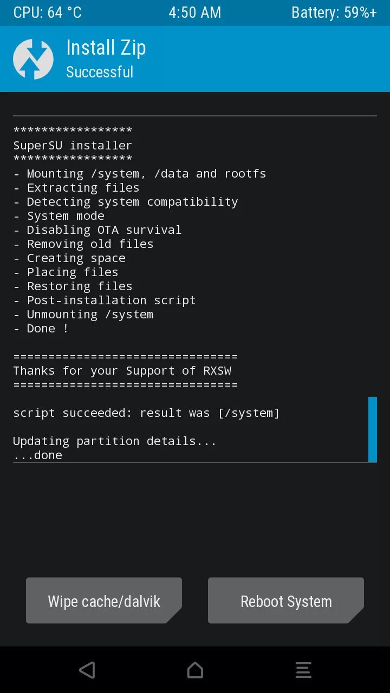The width and height of the screenshot is (390, 693).
Task: Tap the Battery 59% indicator
Action: [334, 13]
